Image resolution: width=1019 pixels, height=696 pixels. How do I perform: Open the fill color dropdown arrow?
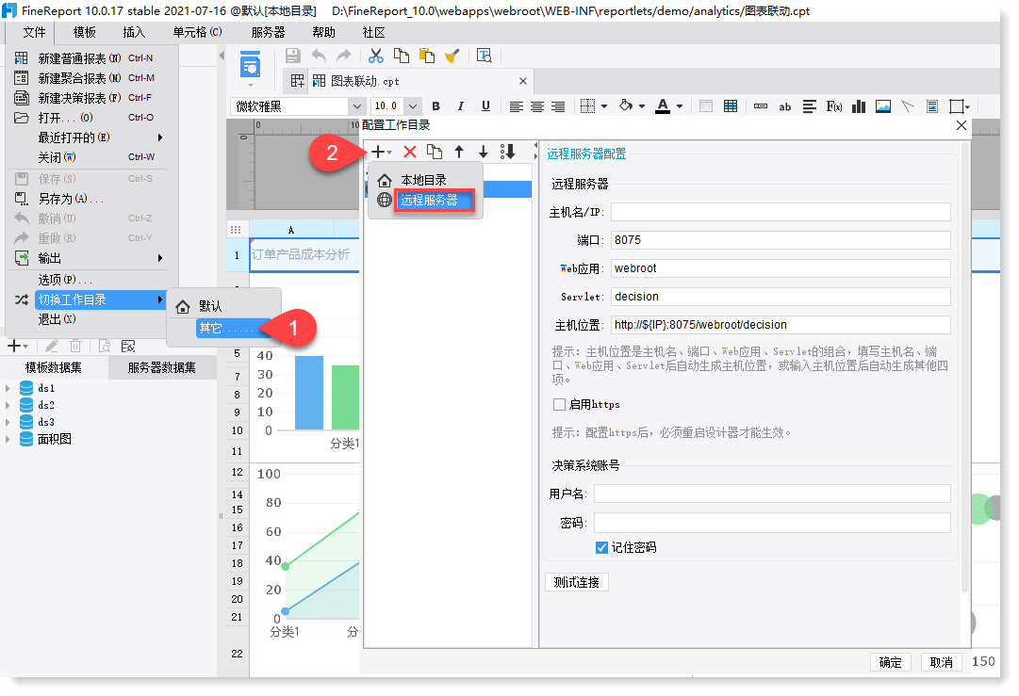pyautogui.click(x=641, y=106)
